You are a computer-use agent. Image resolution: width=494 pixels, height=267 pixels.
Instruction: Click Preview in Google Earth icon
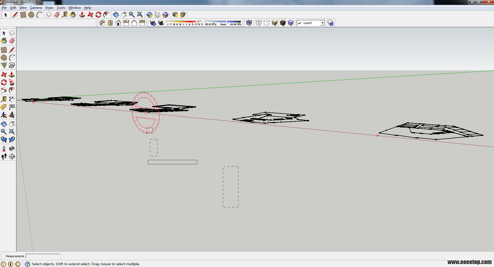coord(165,15)
